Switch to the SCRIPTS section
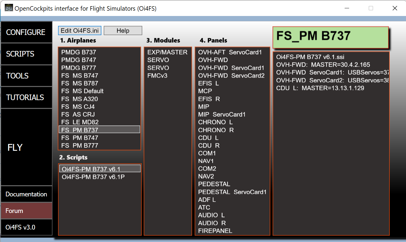Viewport: 406px width, 242px height. pos(26,54)
